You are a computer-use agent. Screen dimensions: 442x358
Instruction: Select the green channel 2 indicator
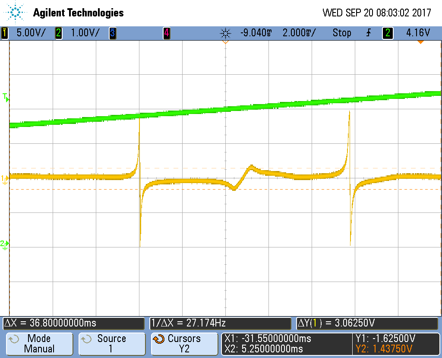59,33
